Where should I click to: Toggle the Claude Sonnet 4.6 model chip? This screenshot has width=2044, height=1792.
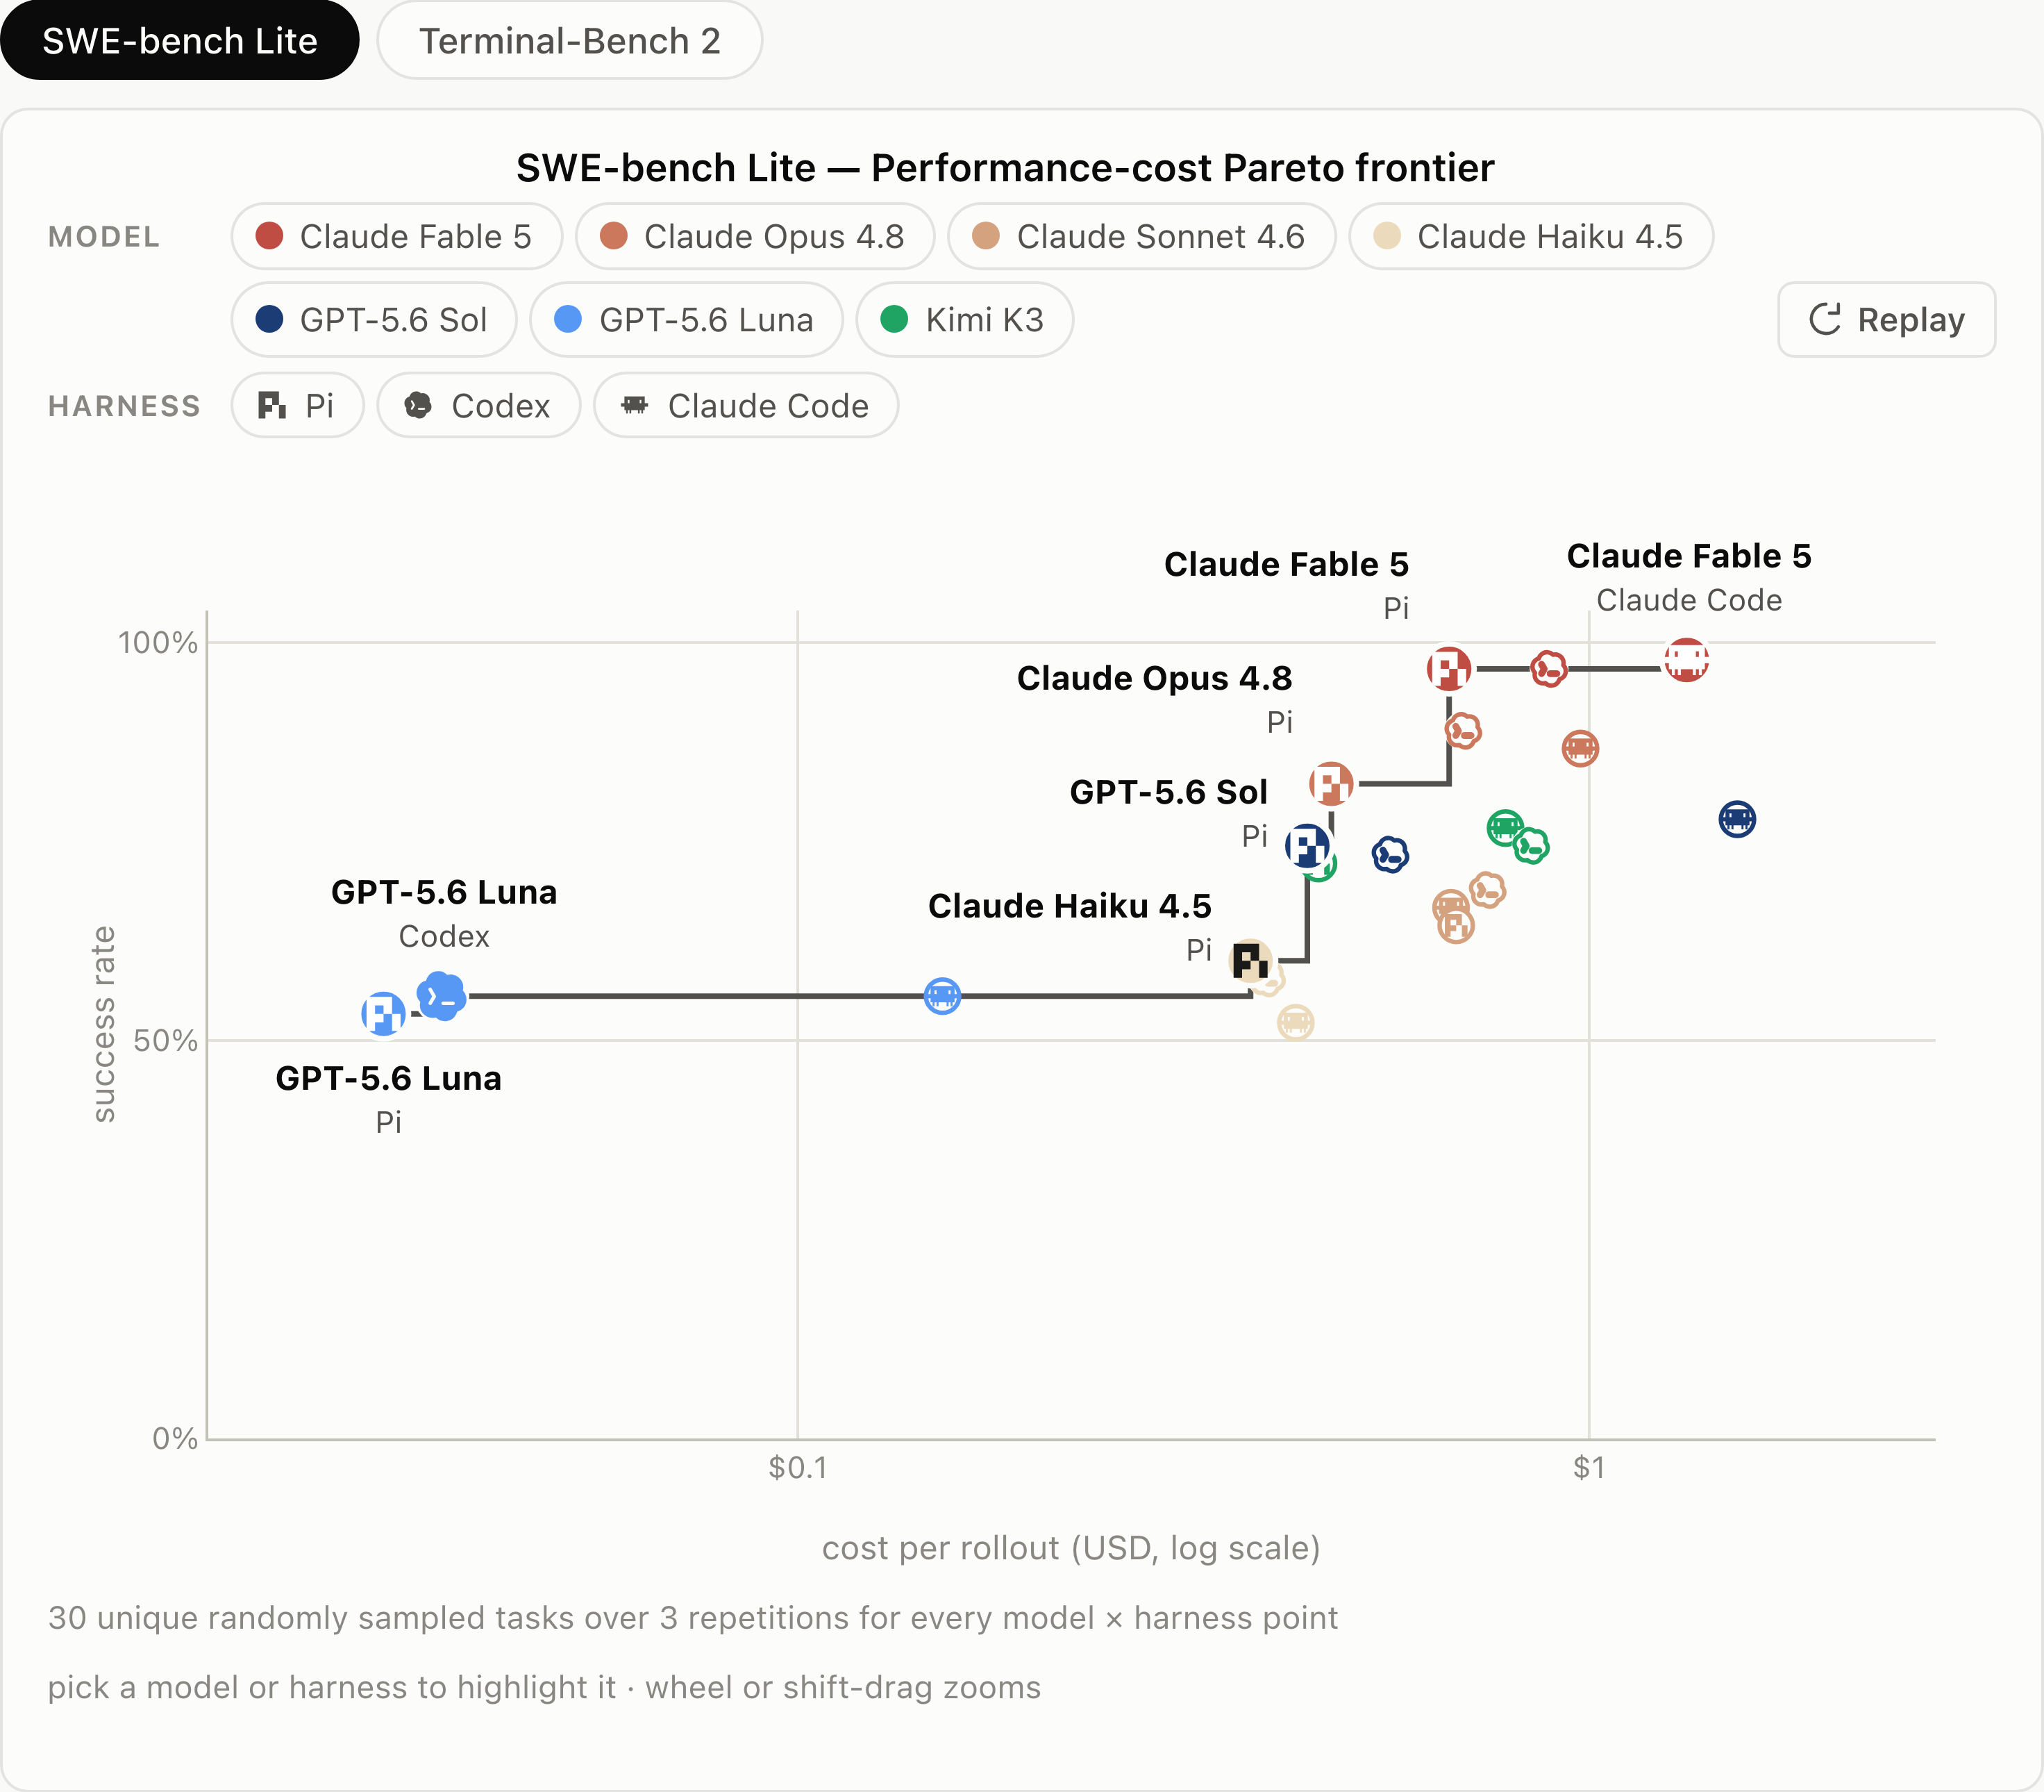[x=1141, y=236]
